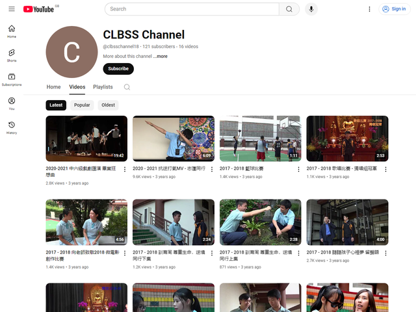Subscribe to CLBSS Channel
416x312 pixels.
tap(118, 69)
